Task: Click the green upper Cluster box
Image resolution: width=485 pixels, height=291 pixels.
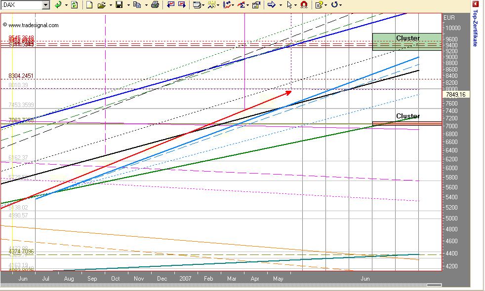Action: 406,42
